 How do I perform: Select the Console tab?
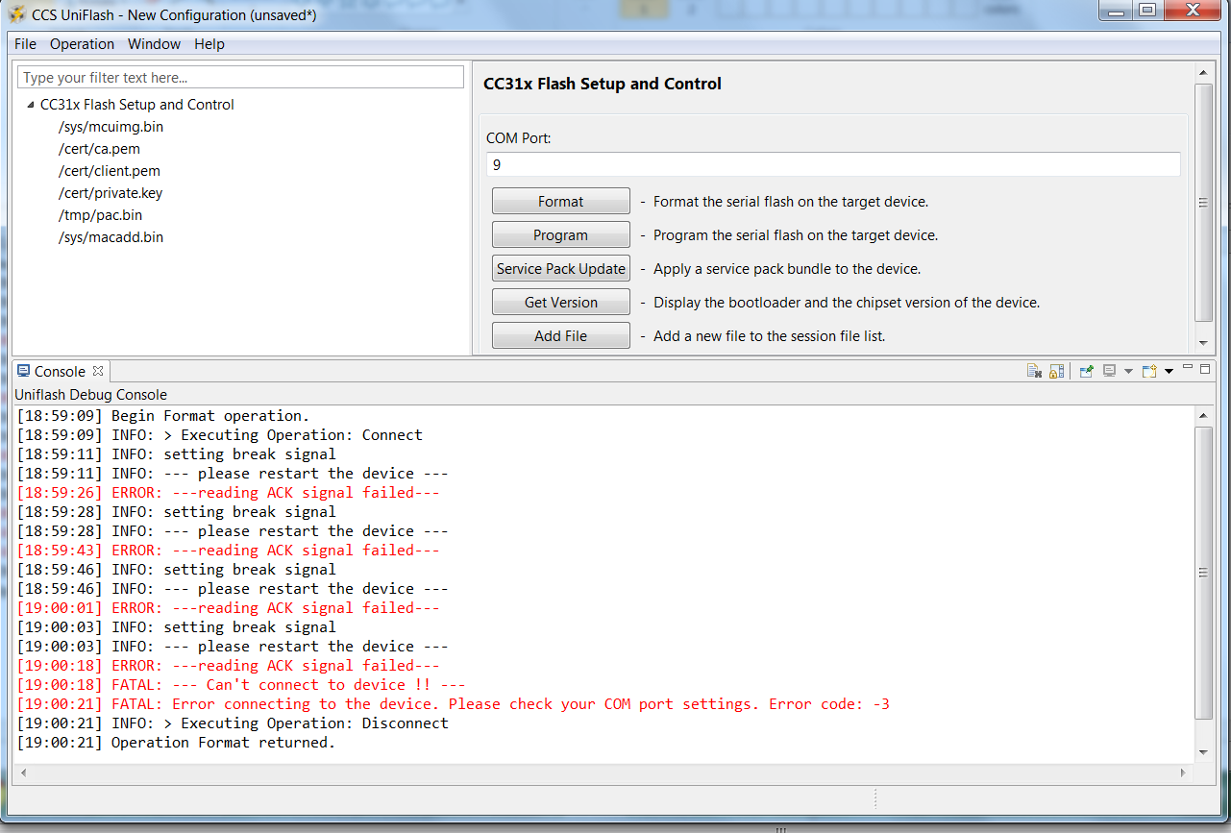61,371
